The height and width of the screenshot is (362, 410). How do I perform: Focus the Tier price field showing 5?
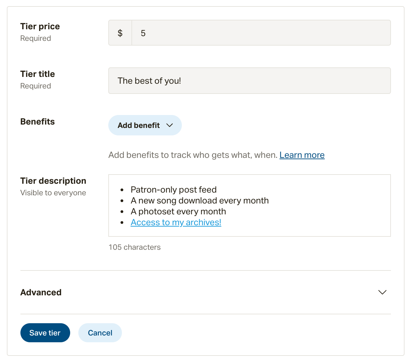click(261, 33)
